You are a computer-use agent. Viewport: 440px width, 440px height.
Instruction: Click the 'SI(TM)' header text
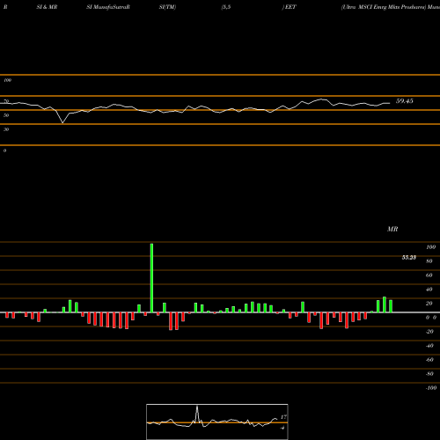[x=167, y=7]
